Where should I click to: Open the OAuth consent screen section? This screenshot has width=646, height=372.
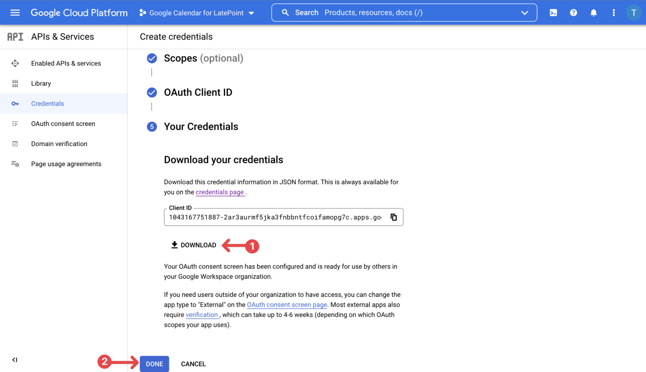tap(63, 124)
